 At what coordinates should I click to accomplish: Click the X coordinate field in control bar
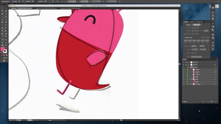(72, 1)
